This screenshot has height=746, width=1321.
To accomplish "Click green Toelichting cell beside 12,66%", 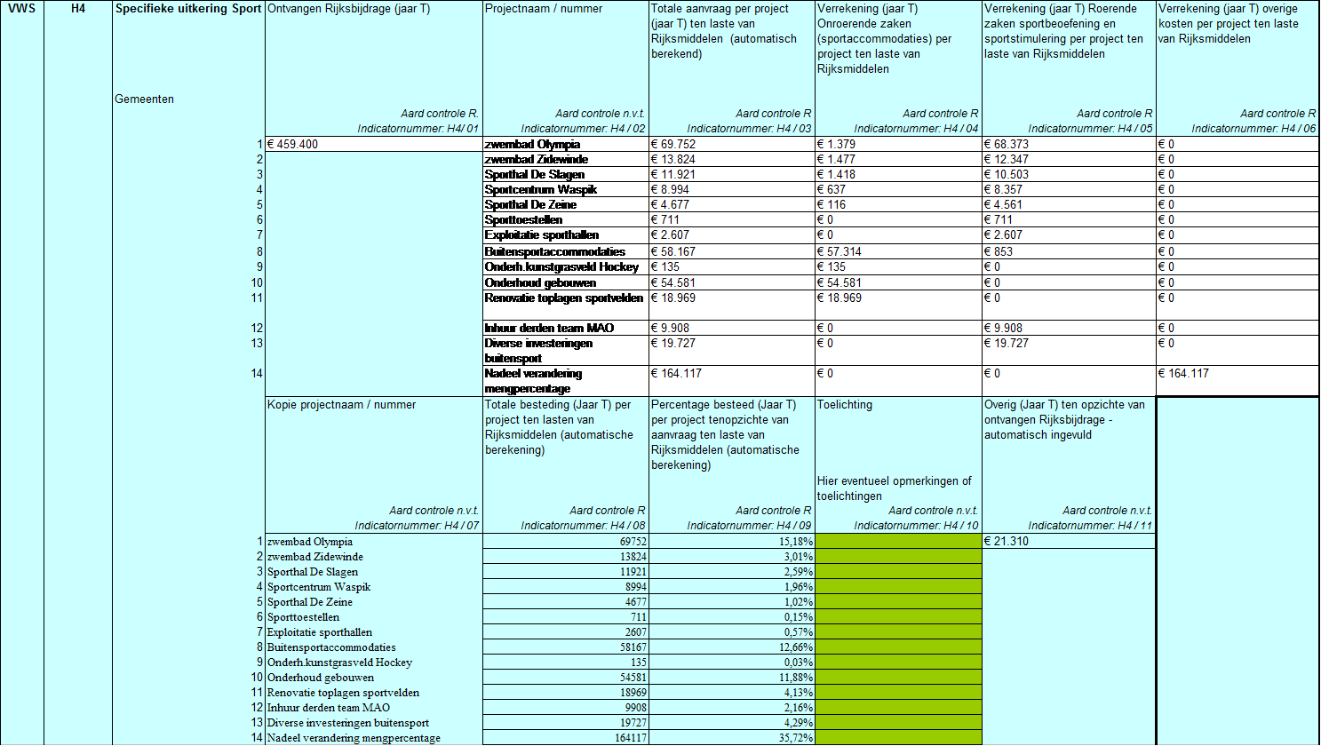I will [x=898, y=647].
